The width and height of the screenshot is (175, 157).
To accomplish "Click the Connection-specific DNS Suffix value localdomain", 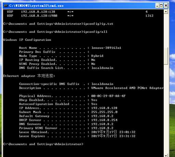I will [x=102, y=84].
